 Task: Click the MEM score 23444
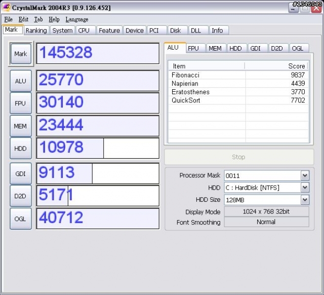click(98, 126)
